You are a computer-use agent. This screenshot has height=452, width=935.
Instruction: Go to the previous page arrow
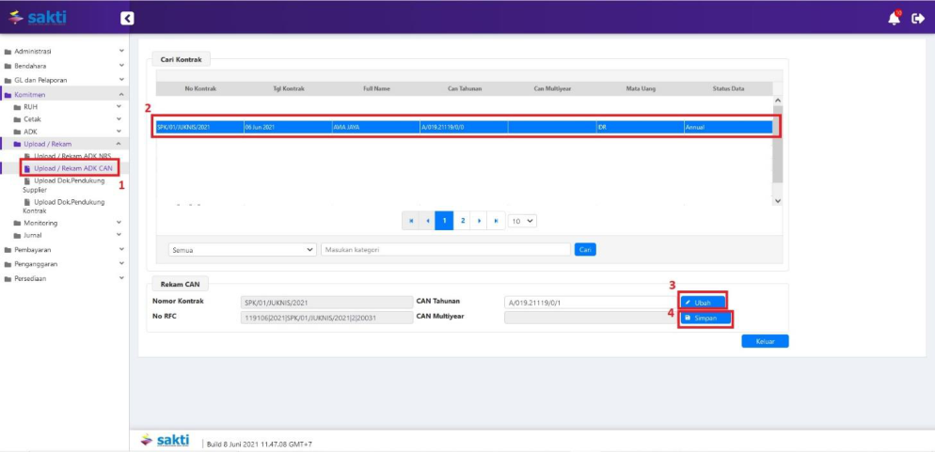428,221
